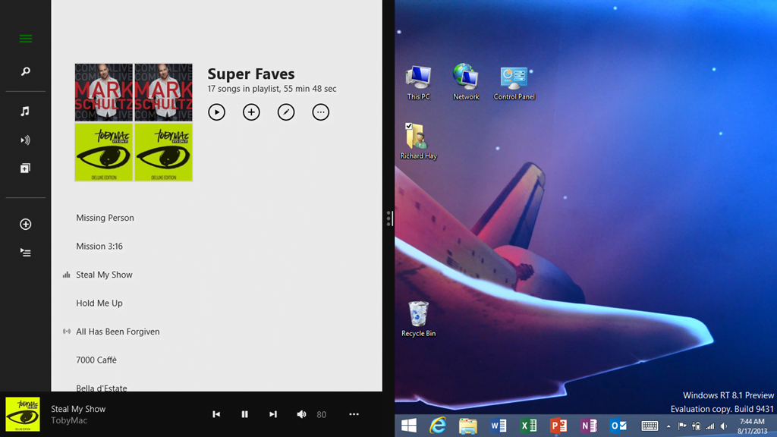Skip to the next track
This screenshot has width=777, height=437.
pyautogui.click(x=273, y=414)
